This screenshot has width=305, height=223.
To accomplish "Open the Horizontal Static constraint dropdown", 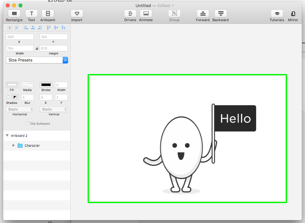I will coord(20,109).
